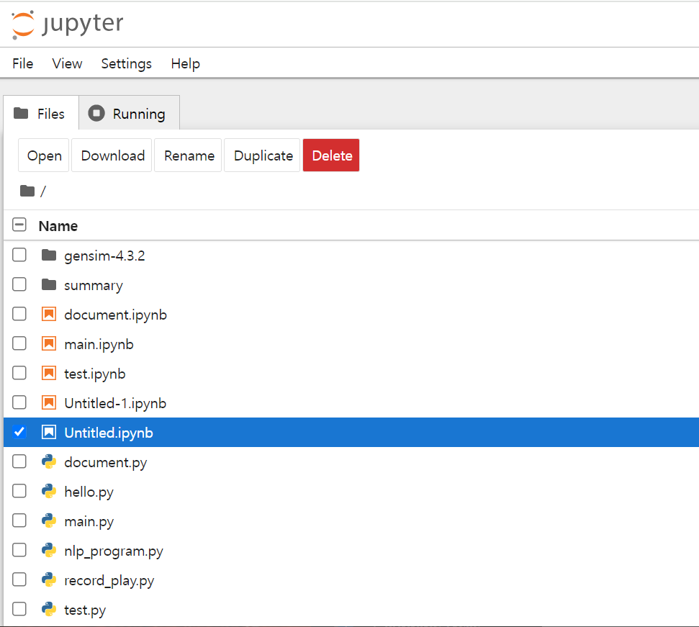Click the main.ipynb notebook icon
This screenshot has height=627, width=699.
coord(48,343)
